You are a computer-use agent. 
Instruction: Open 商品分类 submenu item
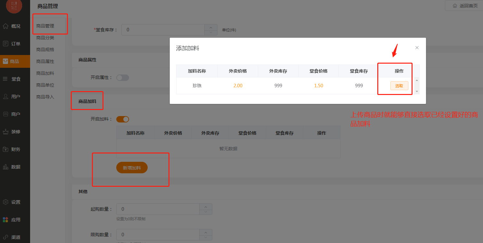tap(45, 38)
